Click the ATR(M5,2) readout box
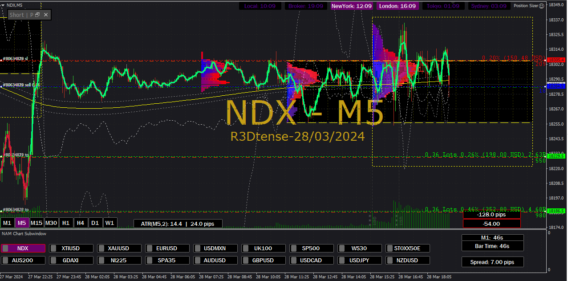Viewport: 568px width, 281px height. [x=178, y=224]
